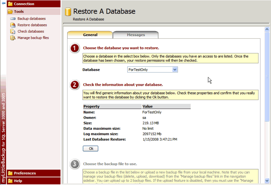Click the back arrow icon above the sidebar
The width and height of the screenshot is (271, 185).
click(x=4, y=3)
